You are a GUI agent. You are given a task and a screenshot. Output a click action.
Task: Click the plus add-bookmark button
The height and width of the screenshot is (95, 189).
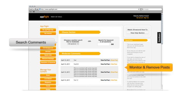[x=37, y=9]
